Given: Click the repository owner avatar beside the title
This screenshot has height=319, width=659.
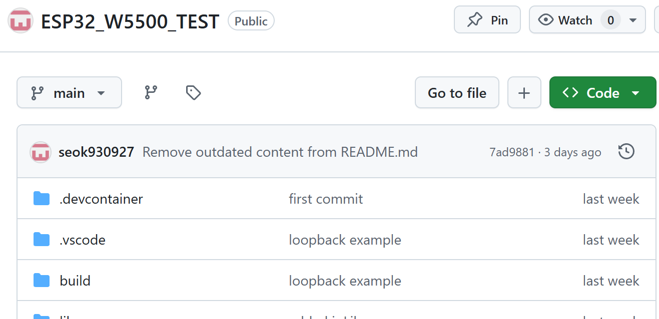Looking at the screenshot, I should click(x=21, y=21).
